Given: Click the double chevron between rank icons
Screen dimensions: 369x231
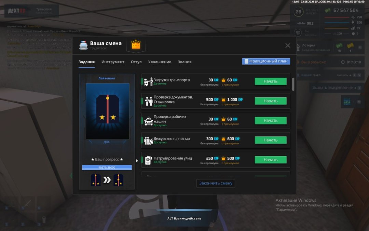Looking at the screenshot, I should (107, 180).
